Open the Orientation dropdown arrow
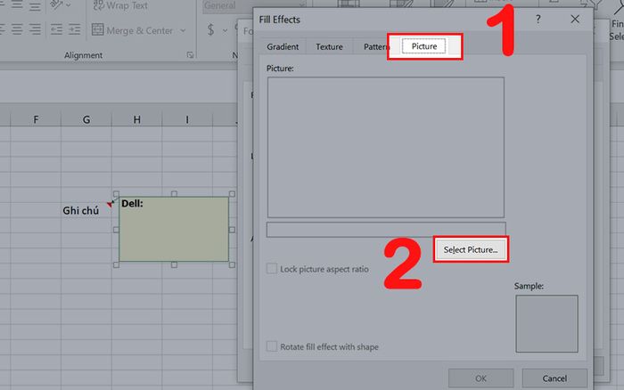The height and width of the screenshot is (390, 624). tap(69, 5)
